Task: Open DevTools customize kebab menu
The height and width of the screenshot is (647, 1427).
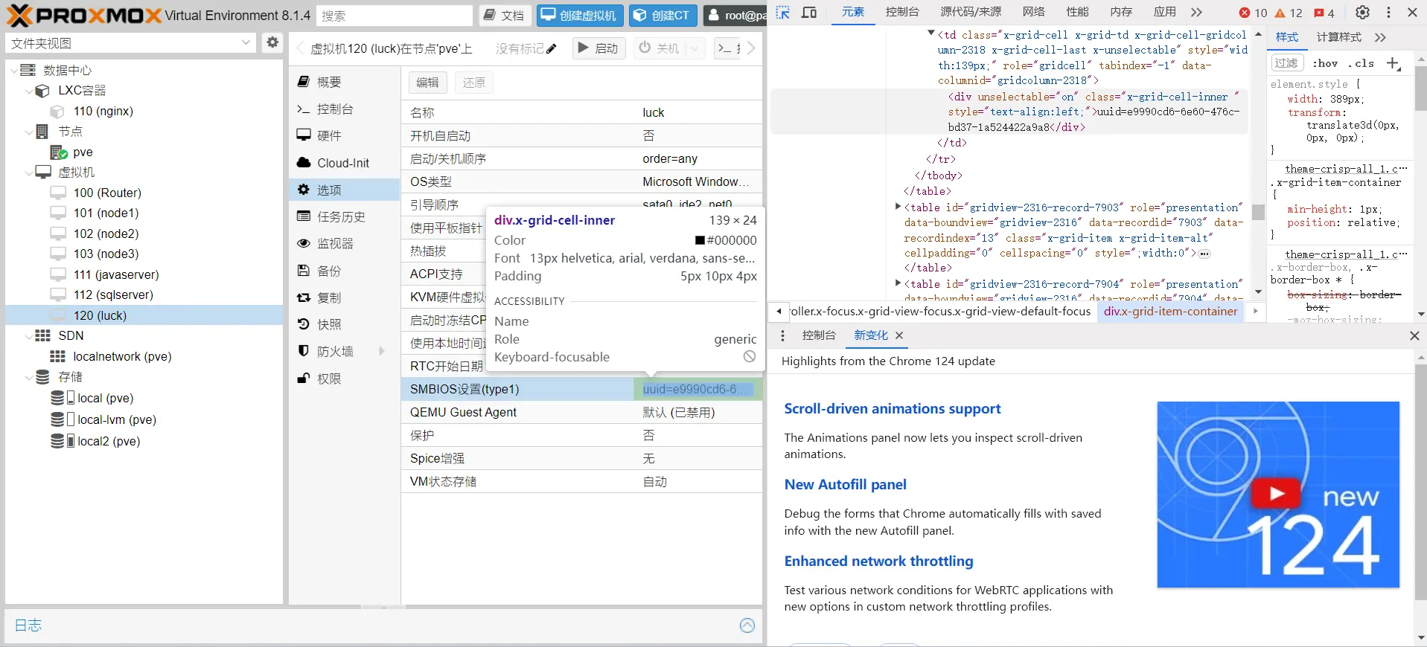Action: (1388, 13)
